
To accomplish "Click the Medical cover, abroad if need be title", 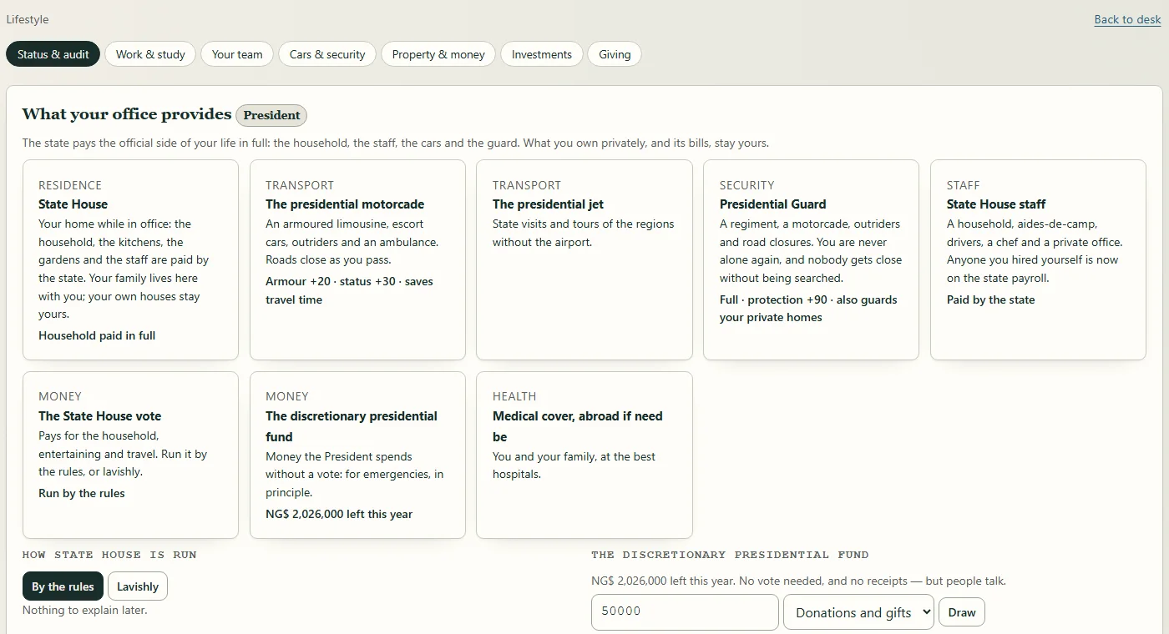I will click(x=578, y=426).
